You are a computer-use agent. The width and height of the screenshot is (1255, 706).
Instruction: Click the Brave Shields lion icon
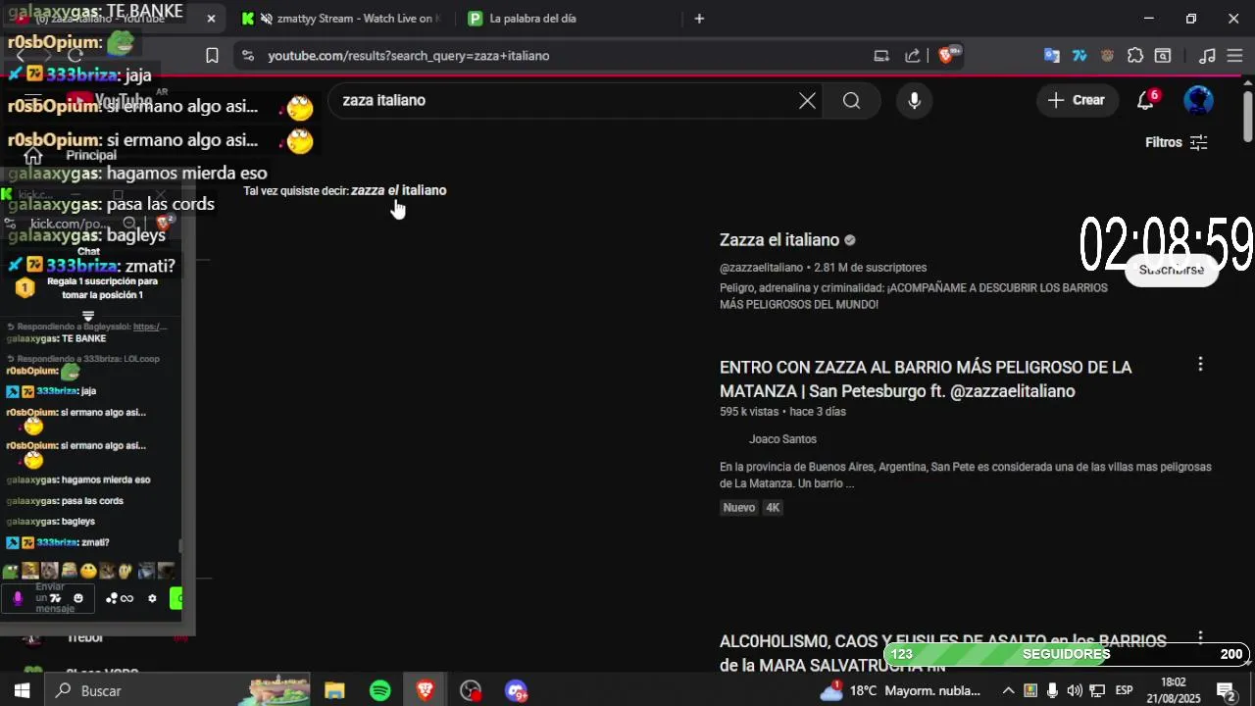coord(947,56)
